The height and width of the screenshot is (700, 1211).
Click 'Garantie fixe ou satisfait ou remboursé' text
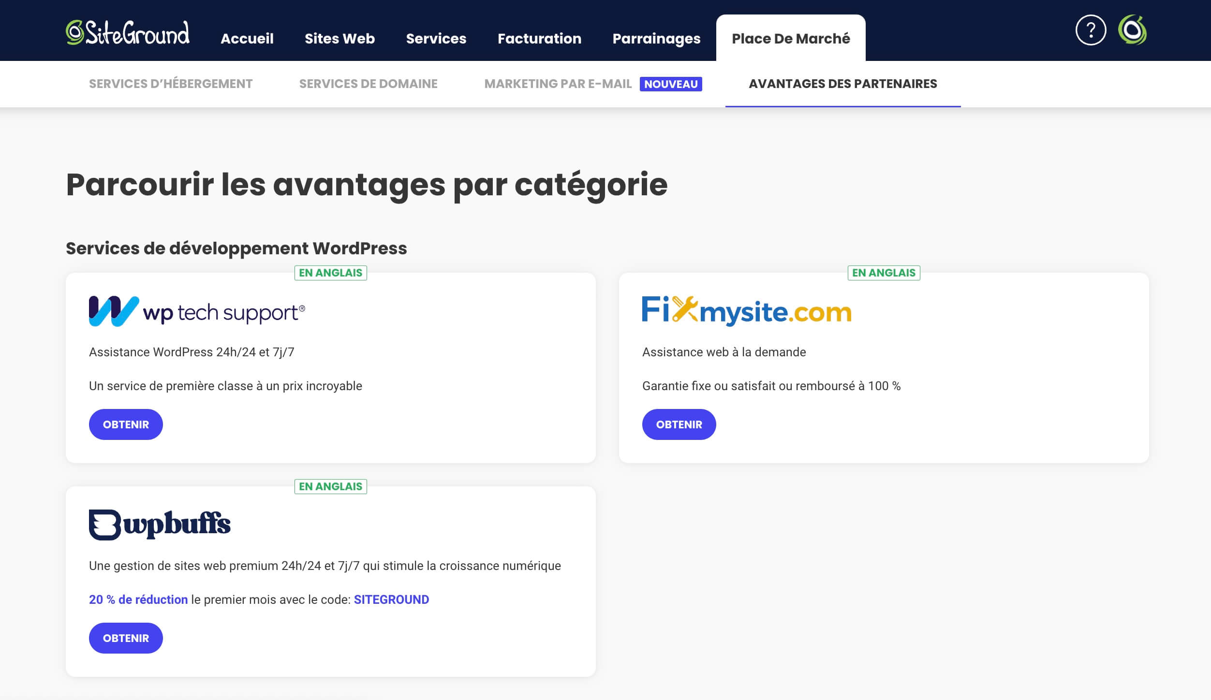pos(771,386)
